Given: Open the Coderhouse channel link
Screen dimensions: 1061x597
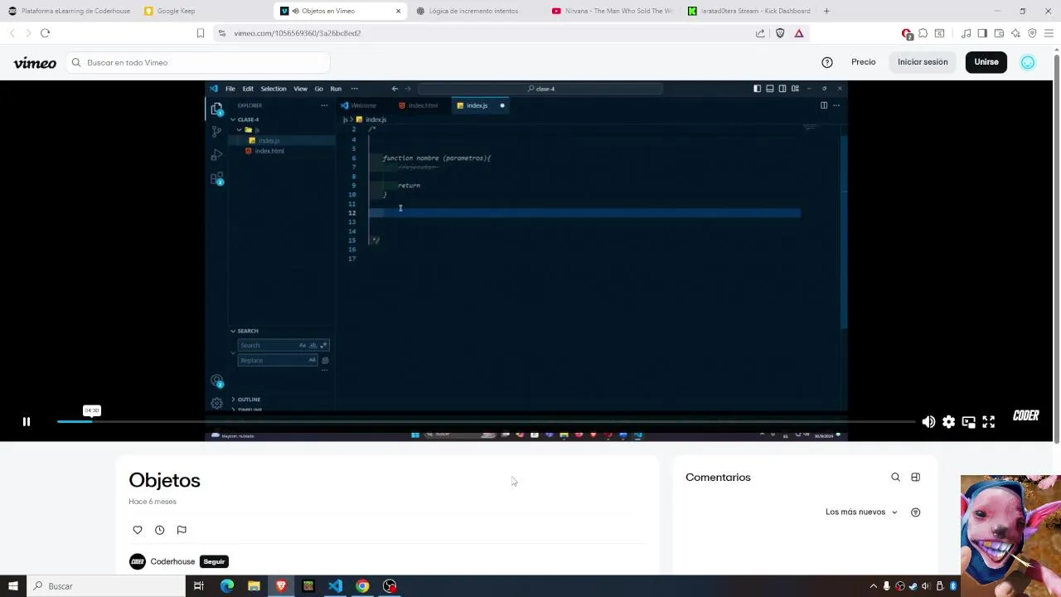Looking at the screenshot, I should tap(172, 561).
